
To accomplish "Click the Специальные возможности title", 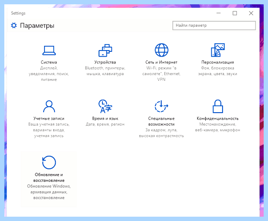I will pos(161,121).
